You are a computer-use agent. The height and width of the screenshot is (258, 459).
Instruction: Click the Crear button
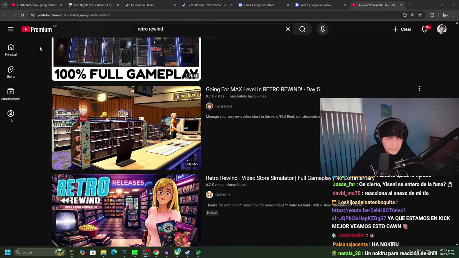(x=402, y=29)
